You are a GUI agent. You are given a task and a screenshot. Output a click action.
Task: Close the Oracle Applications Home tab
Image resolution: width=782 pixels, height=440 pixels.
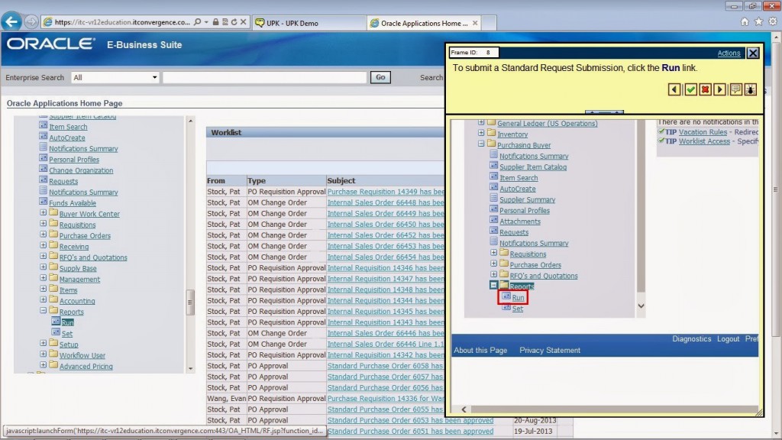click(475, 23)
